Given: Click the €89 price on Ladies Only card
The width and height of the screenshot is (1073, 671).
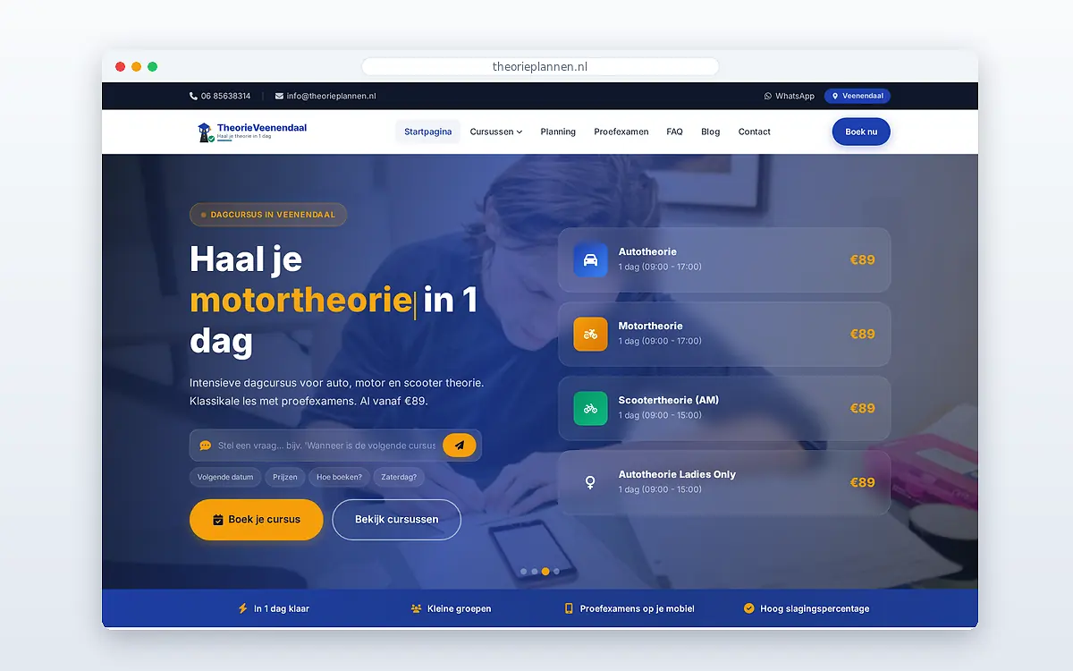Looking at the screenshot, I should coord(862,482).
